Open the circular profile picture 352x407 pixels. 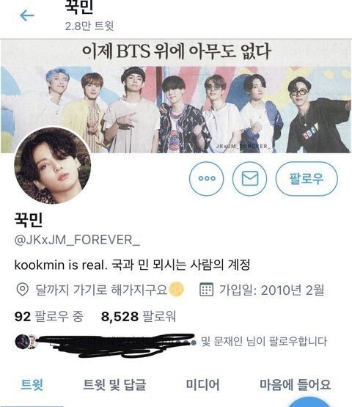(x=53, y=166)
